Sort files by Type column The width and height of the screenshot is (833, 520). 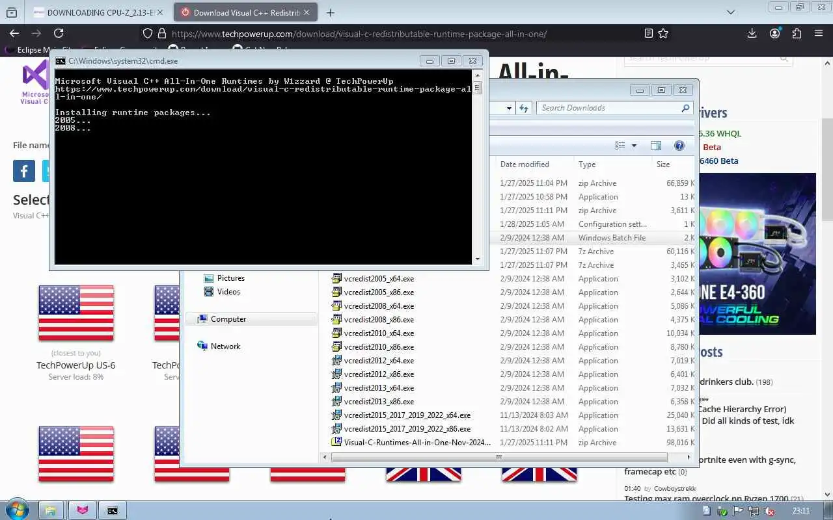tap(612, 164)
